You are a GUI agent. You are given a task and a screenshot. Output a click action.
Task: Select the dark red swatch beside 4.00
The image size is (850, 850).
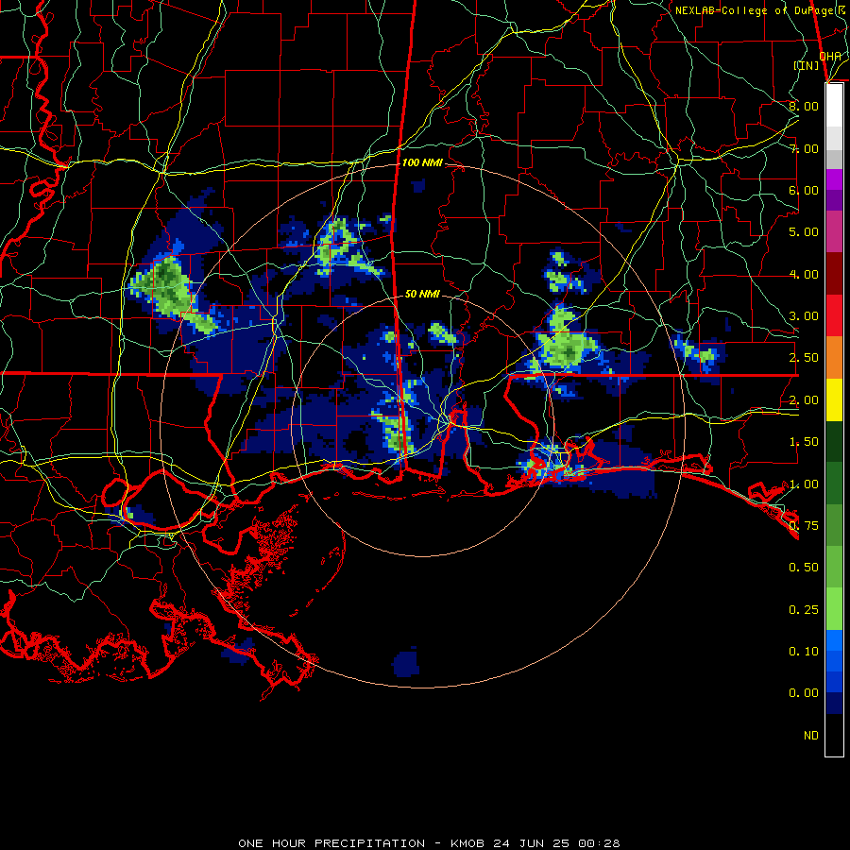(x=834, y=274)
